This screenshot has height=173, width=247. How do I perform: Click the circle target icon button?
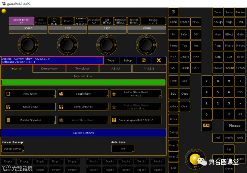173,12
